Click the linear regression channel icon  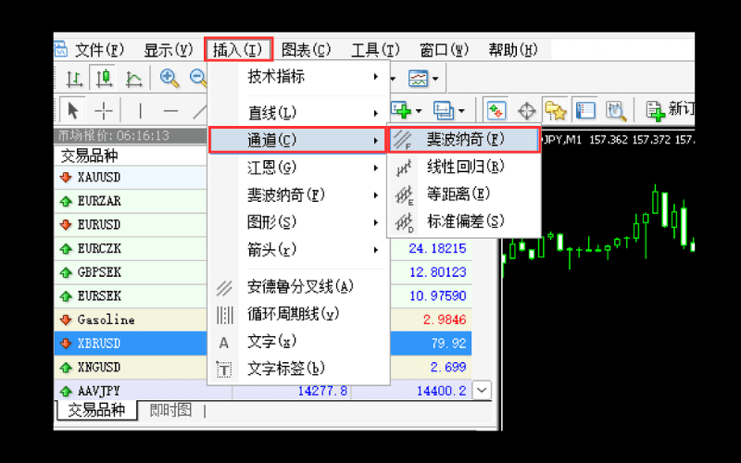(x=403, y=168)
